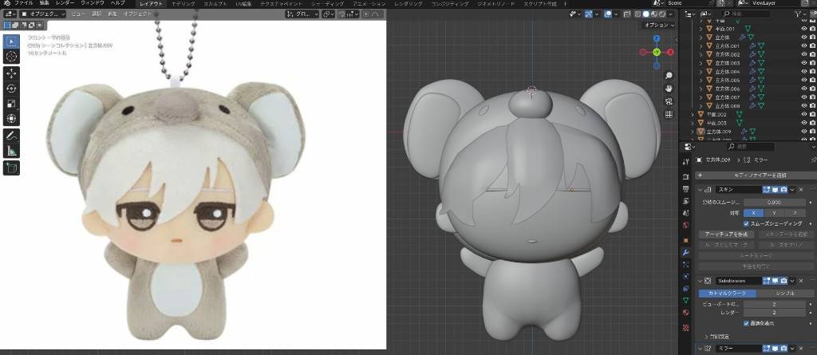Expand the 立方体.009 outliner item
This screenshot has height=355, width=817.
tap(693, 131)
